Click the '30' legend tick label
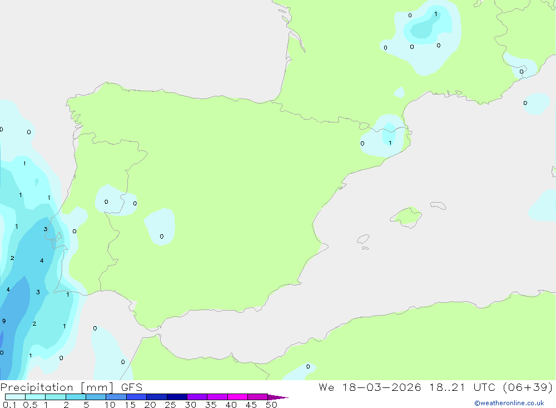The width and height of the screenshot is (556, 408). (191, 405)
